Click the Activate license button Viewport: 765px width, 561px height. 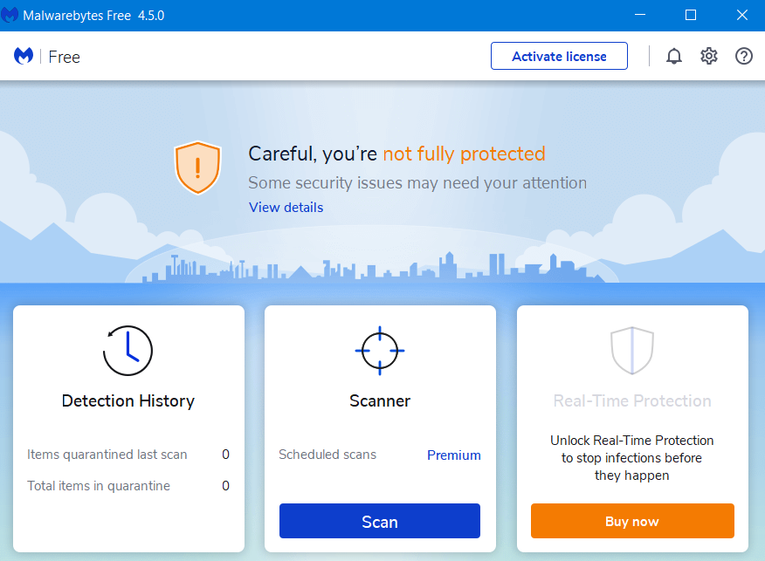tap(559, 56)
